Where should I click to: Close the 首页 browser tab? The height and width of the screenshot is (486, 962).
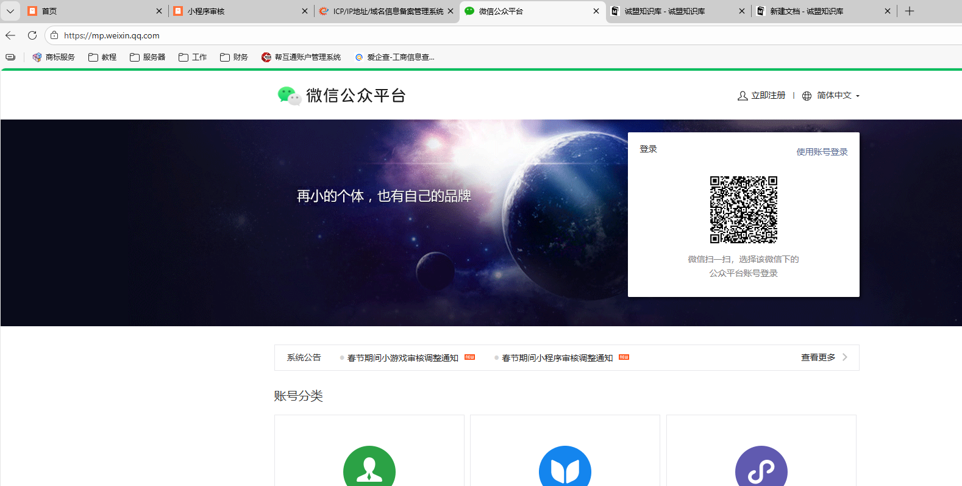159,11
